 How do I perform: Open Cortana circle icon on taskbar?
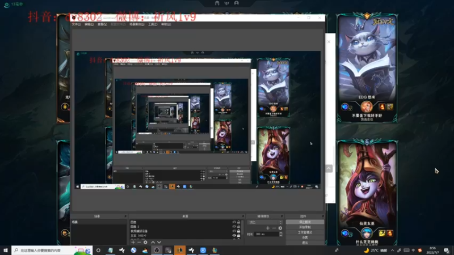98,250
